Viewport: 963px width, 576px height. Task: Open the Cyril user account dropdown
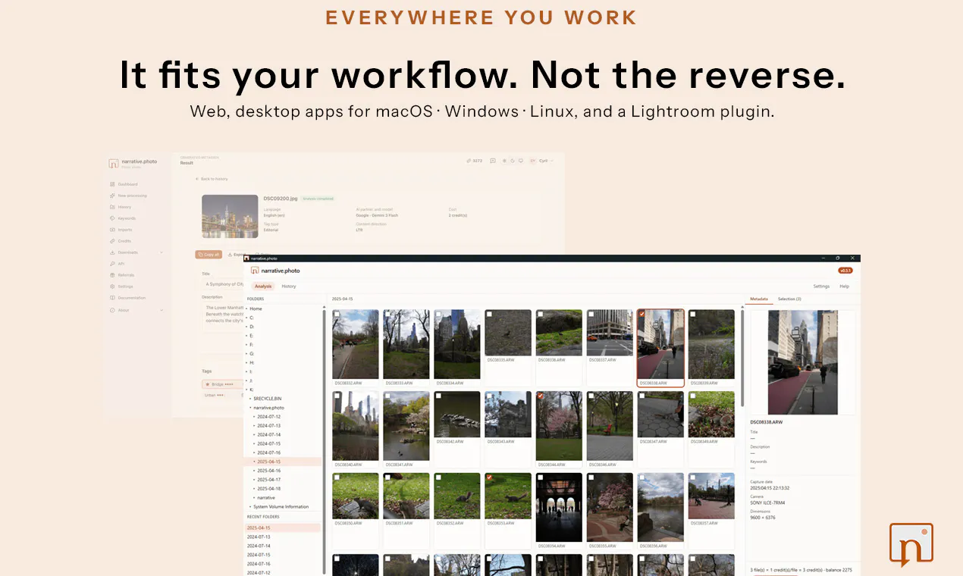pyautogui.click(x=542, y=161)
